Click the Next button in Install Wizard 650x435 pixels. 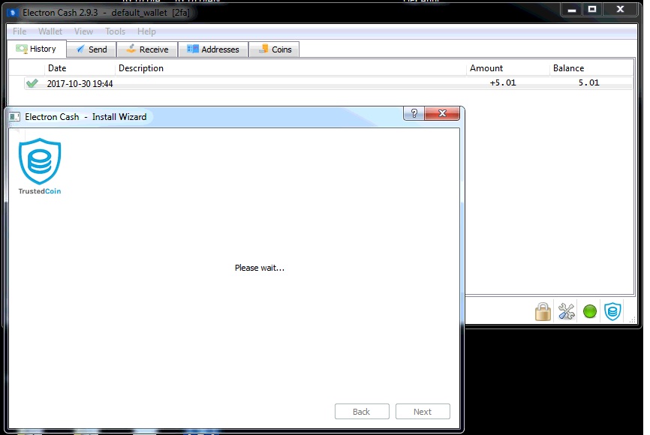423,412
